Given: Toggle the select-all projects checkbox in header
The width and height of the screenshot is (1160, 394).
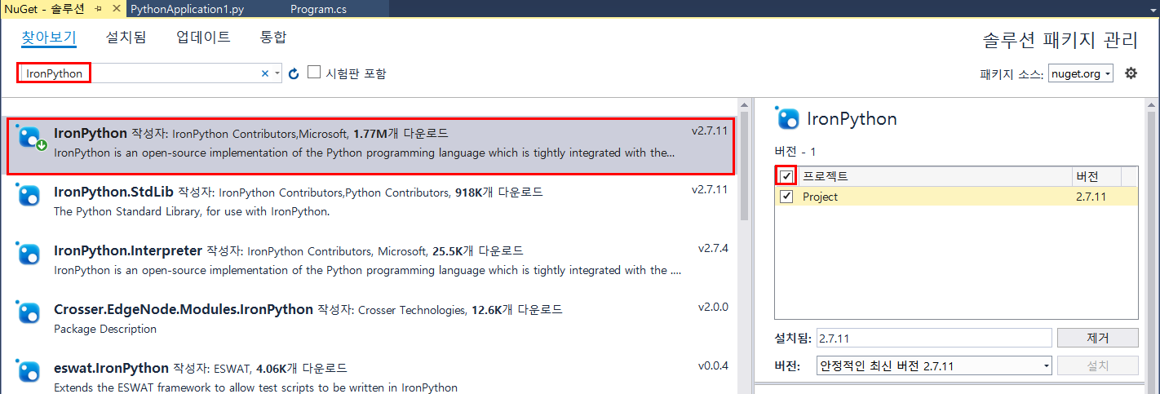Looking at the screenshot, I should [x=786, y=176].
